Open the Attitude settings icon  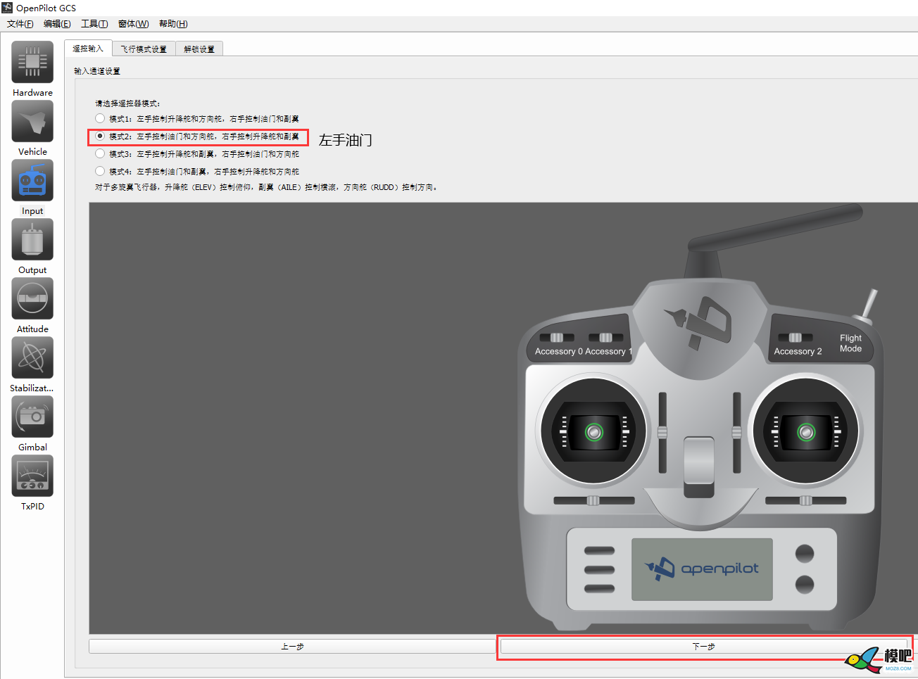tap(32, 298)
